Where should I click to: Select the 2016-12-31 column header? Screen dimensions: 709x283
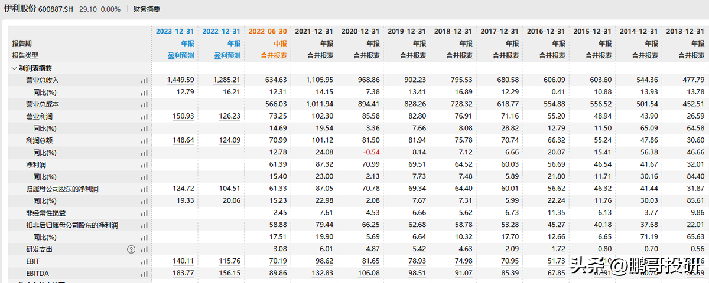point(546,31)
